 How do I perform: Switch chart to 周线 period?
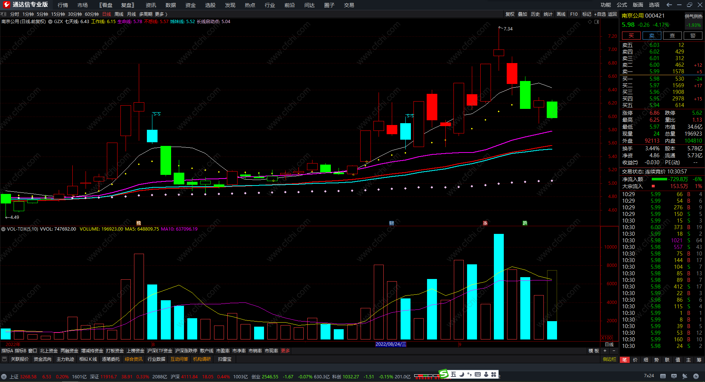(119, 14)
